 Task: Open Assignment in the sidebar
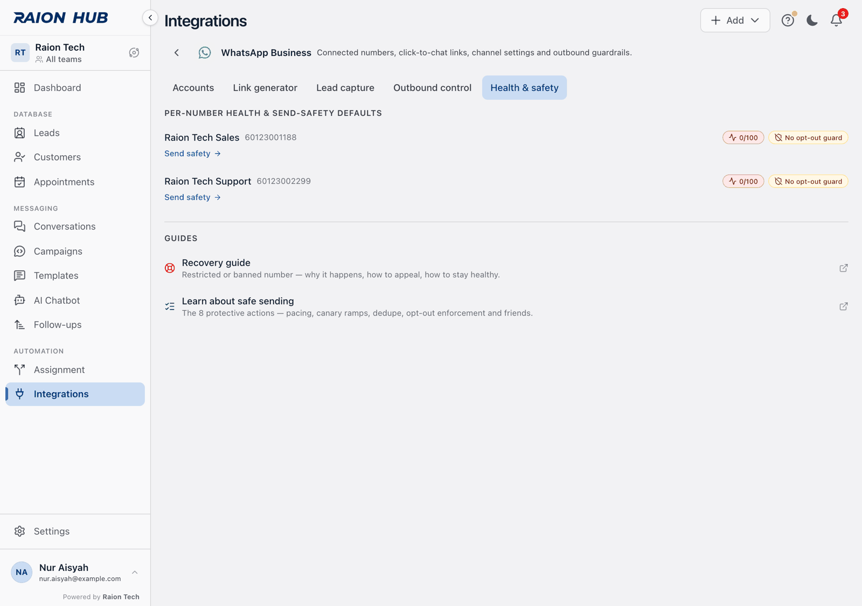click(x=75, y=370)
